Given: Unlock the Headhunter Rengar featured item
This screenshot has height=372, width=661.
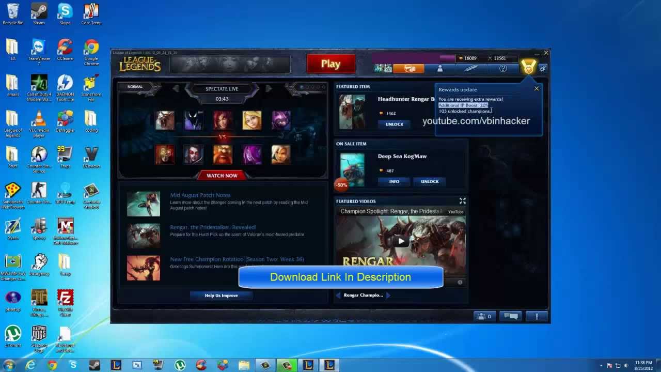Looking at the screenshot, I should (394, 124).
